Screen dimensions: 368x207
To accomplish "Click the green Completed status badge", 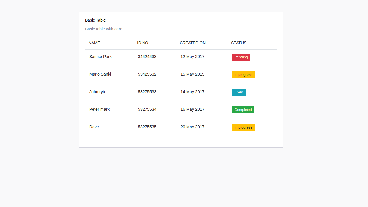I will (x=243, y=110).
